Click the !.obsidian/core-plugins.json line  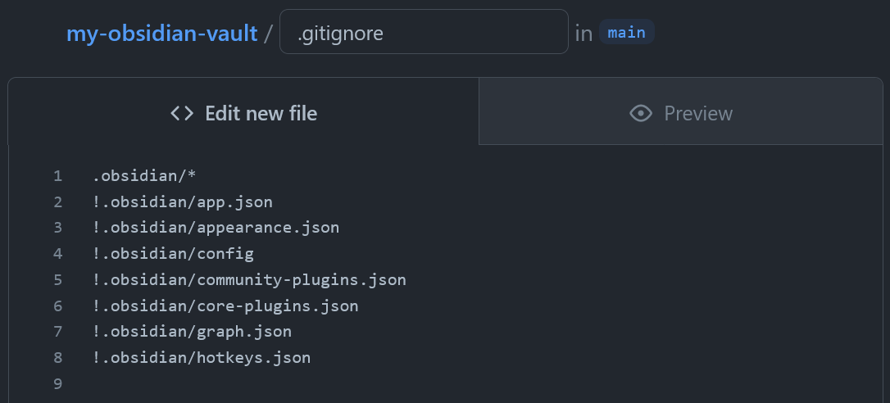(x=225, y=306)
